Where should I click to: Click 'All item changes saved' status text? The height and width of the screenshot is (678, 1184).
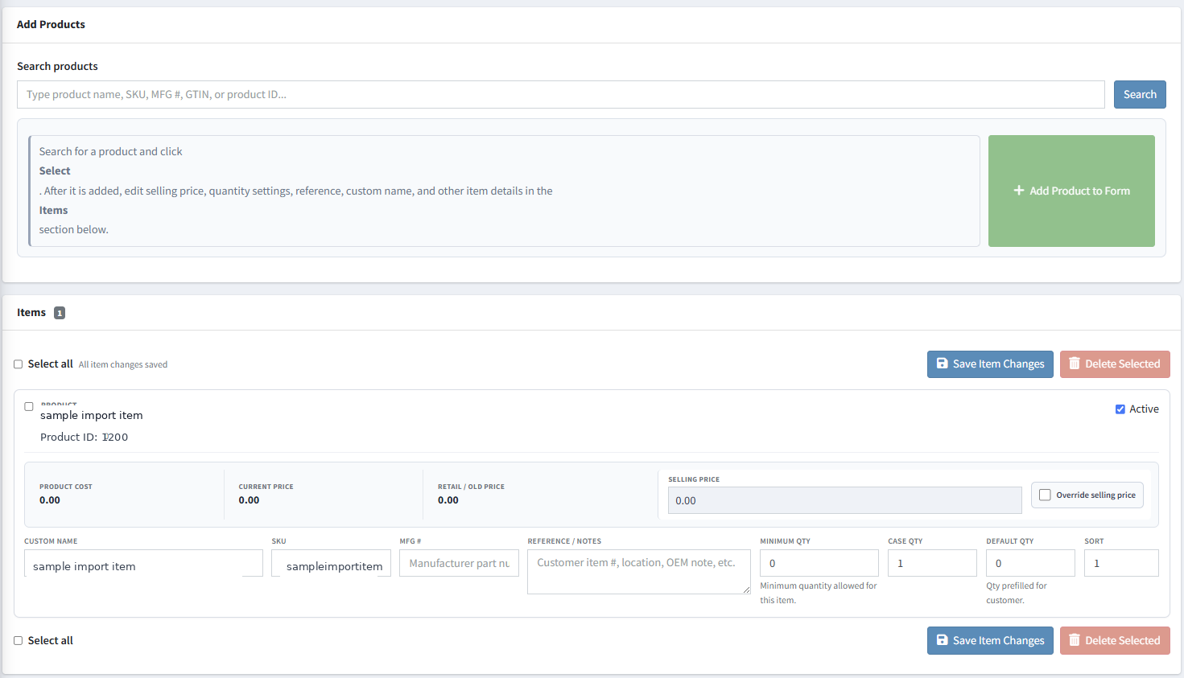pyautogui.click(x=123, y=364)
